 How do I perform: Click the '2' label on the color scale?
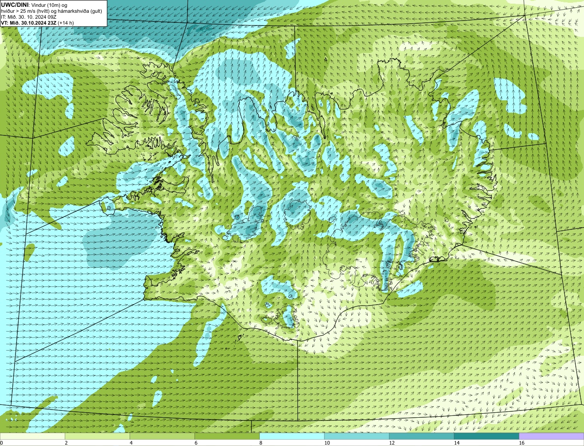pyautogui.click(x=66, y=443)
